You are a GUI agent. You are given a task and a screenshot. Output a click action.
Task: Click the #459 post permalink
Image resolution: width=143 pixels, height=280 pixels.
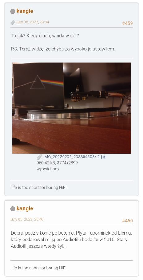pyautogui.click(x=127, y=23)
